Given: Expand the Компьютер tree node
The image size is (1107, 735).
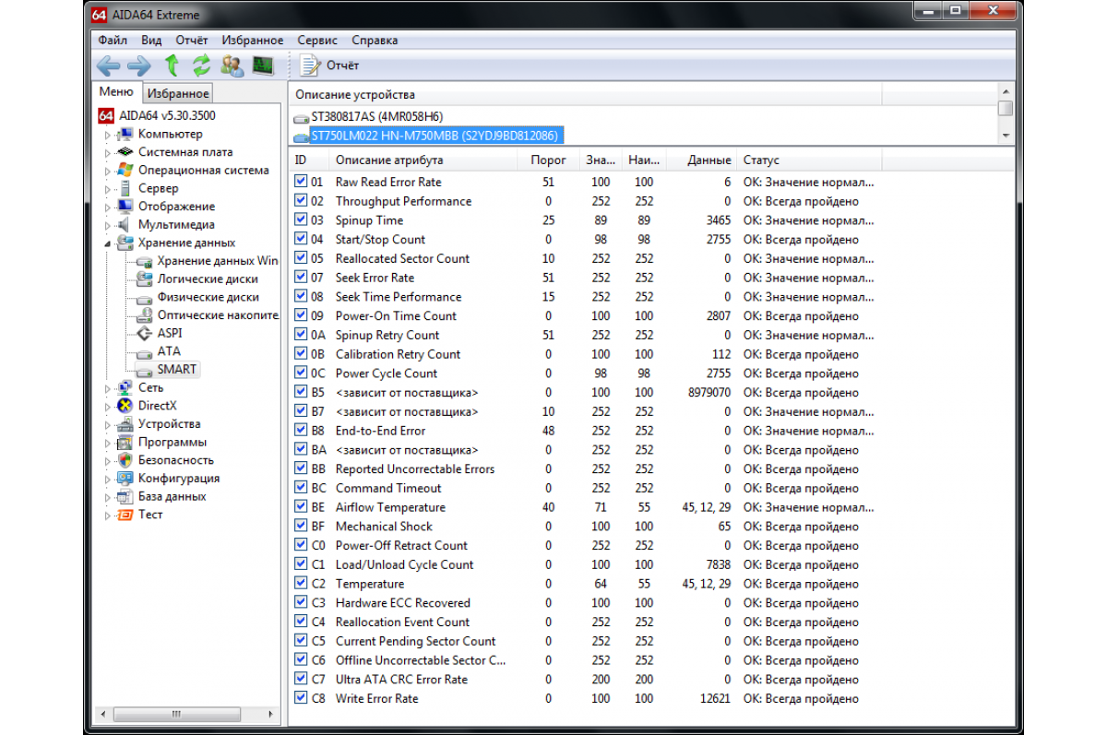Looking at the screenshot, I should pyautogui.click(x=107, y=135).
